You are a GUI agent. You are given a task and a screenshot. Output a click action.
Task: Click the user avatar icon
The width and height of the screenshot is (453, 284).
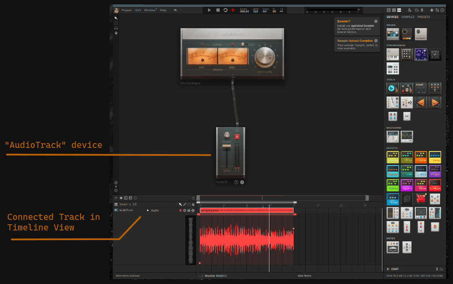[116, 11]
